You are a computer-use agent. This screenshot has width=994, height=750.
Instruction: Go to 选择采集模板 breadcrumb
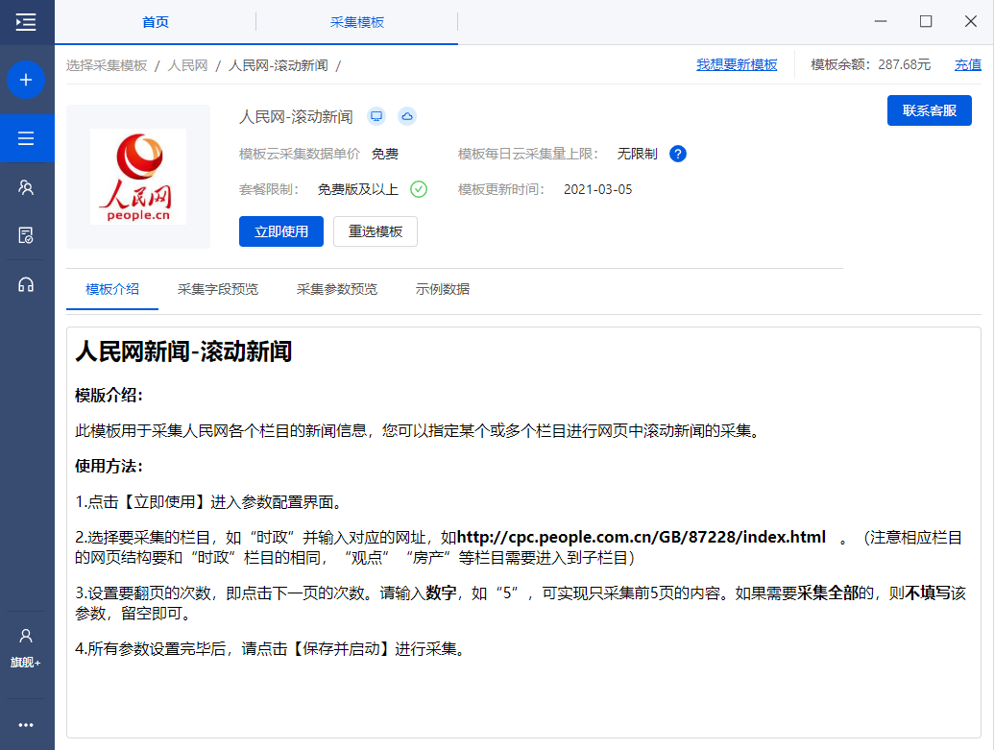[x=107, y=66]
